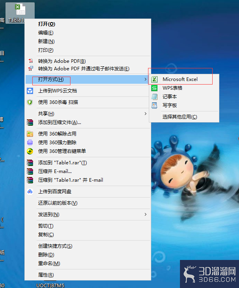Click the 360 antivirus shield icon
The height and width of the screenshot is (288, 239).
(30, 102)
